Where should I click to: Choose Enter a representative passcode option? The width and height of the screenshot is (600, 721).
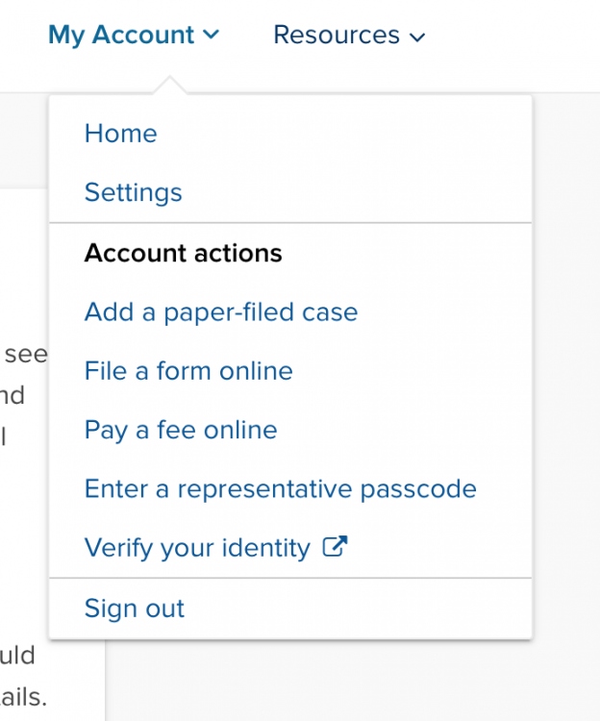click(281, 488)
